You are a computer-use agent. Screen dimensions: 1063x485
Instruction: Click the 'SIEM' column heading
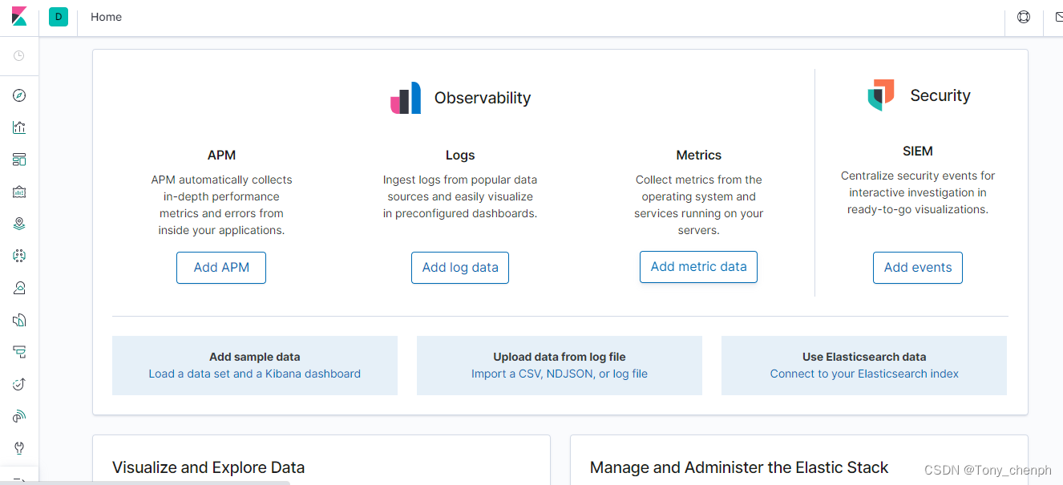point(918,151)
